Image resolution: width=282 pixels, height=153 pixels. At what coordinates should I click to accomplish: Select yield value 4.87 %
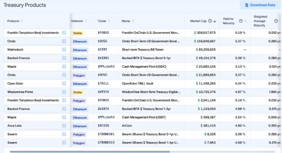point(240,92)
